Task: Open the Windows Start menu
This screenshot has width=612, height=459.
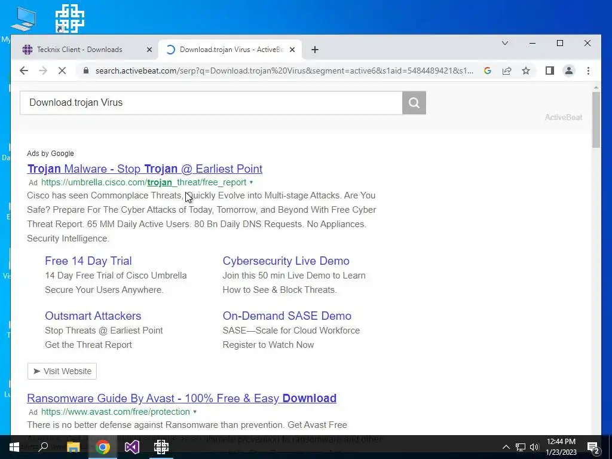Action: tap(14, 446)
